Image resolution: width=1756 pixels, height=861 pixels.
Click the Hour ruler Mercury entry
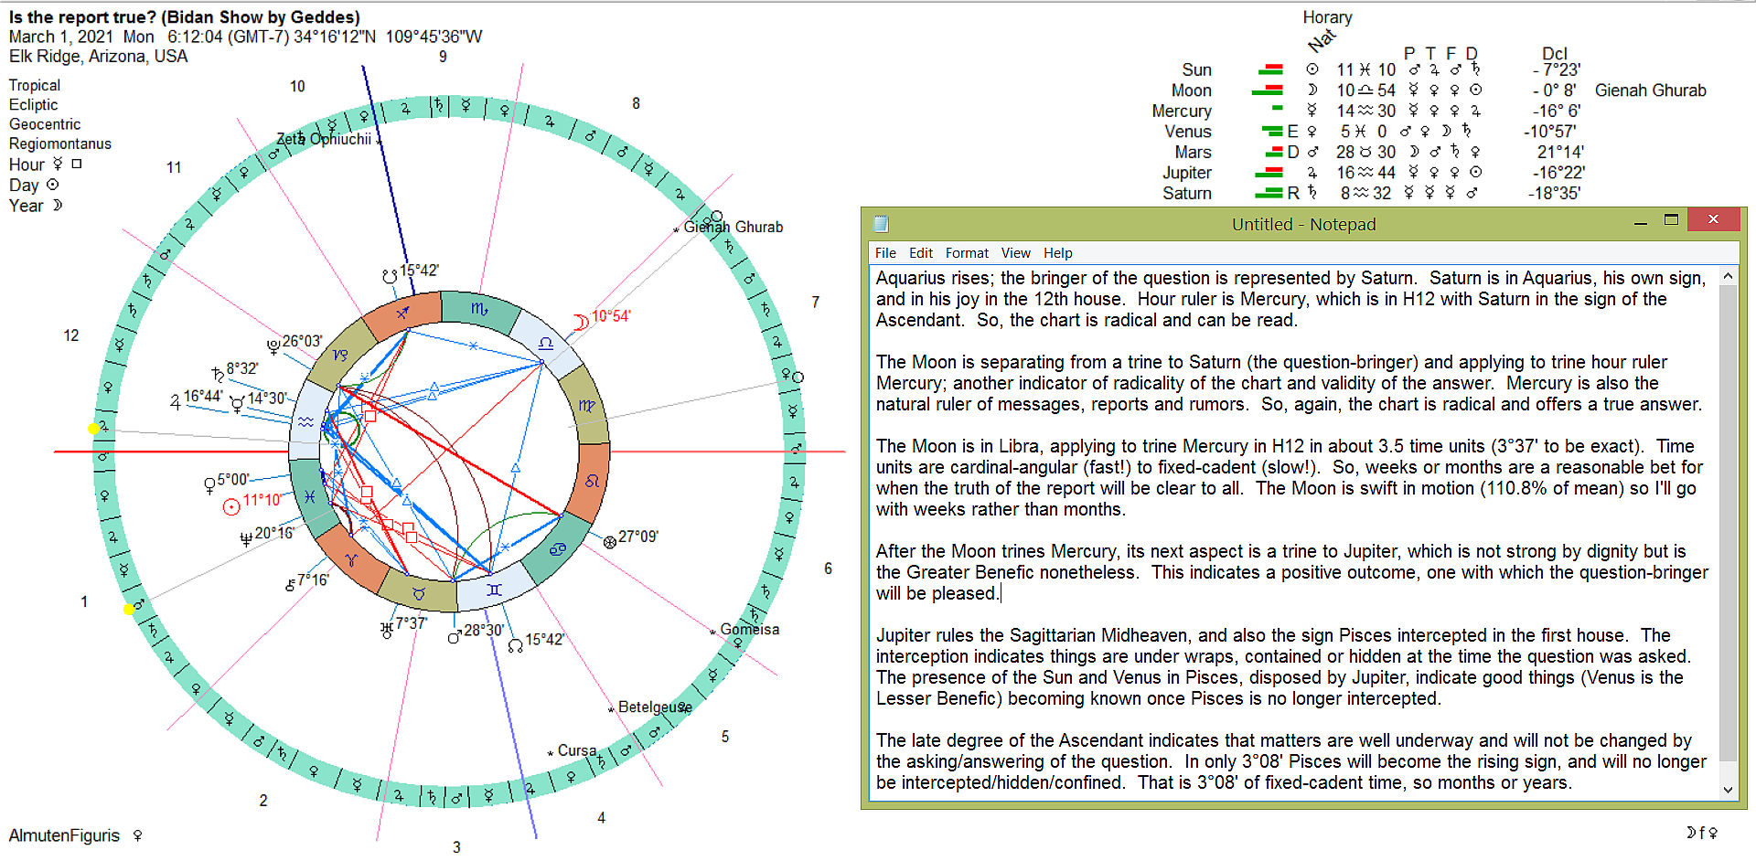click(46, 165)
